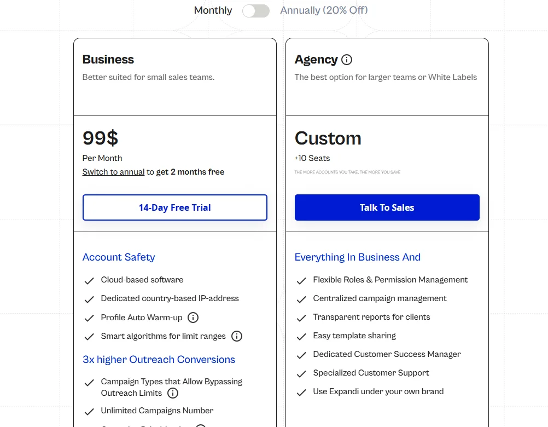The height and width of the screenshot is (427, 548).
Task: Click the checkmark next to Cloud-based software
Action: coord(89,280)
